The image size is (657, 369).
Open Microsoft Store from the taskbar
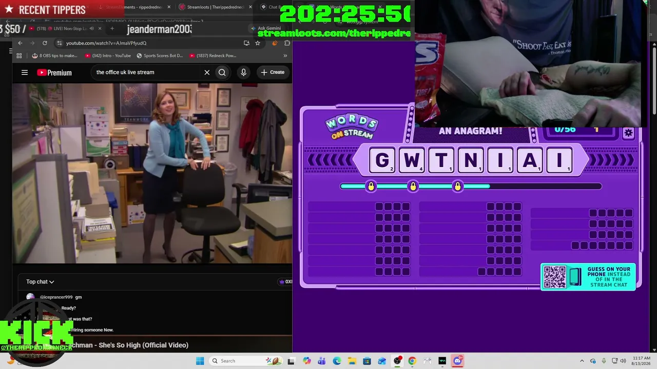[367, 361]
